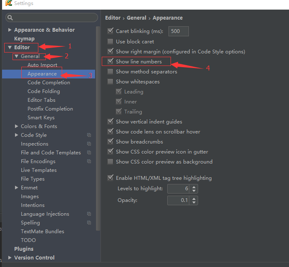Collapse the Editor tree section
The image size is (289, 267).
click(x=10, y=48)
